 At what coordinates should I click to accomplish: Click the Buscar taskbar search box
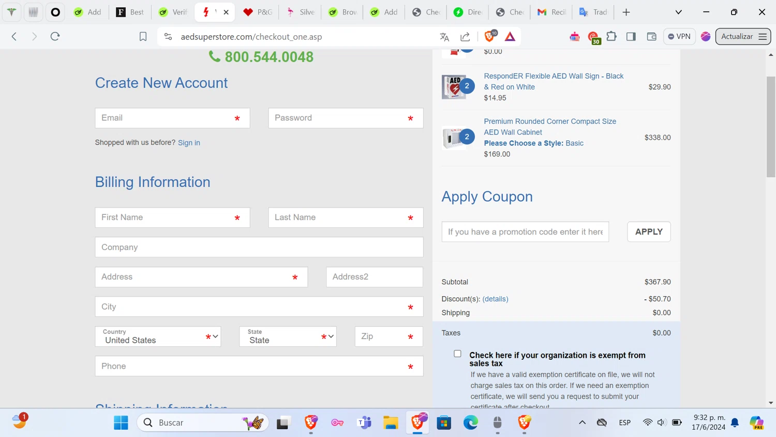(203, 423)
